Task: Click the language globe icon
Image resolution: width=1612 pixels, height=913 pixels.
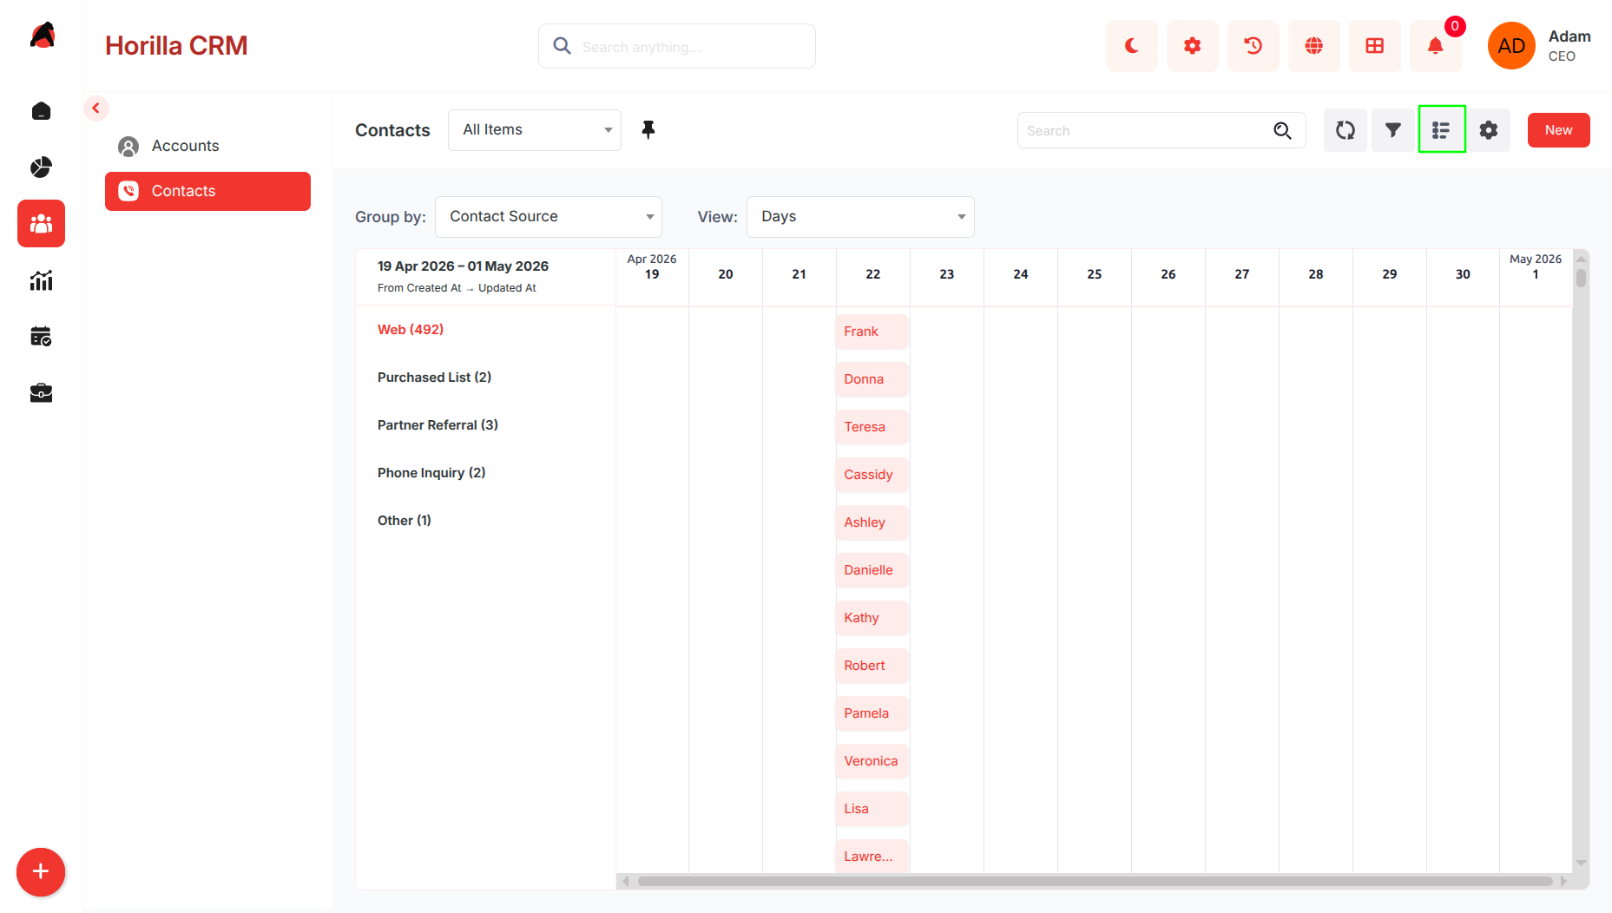Action: click(1313, 46)
